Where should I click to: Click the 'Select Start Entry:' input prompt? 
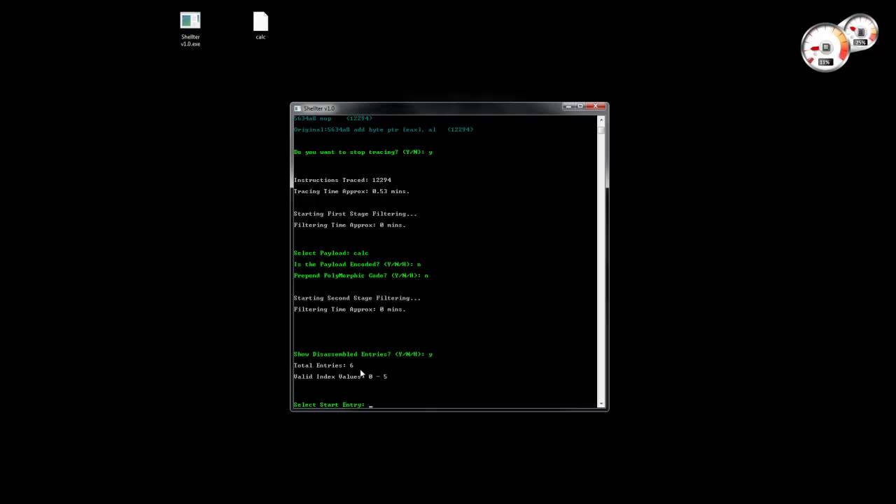tap(333, 405)
